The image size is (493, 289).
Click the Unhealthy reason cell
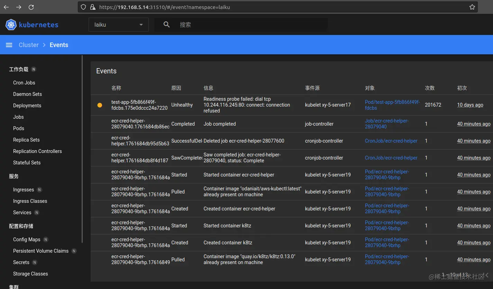tap(182, 105)
